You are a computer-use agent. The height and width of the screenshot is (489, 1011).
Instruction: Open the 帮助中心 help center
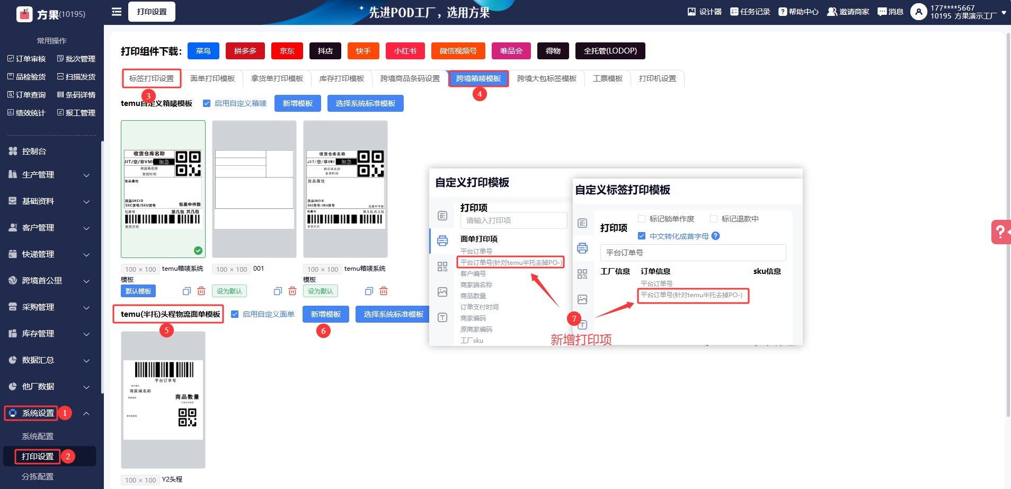(798, 12)
